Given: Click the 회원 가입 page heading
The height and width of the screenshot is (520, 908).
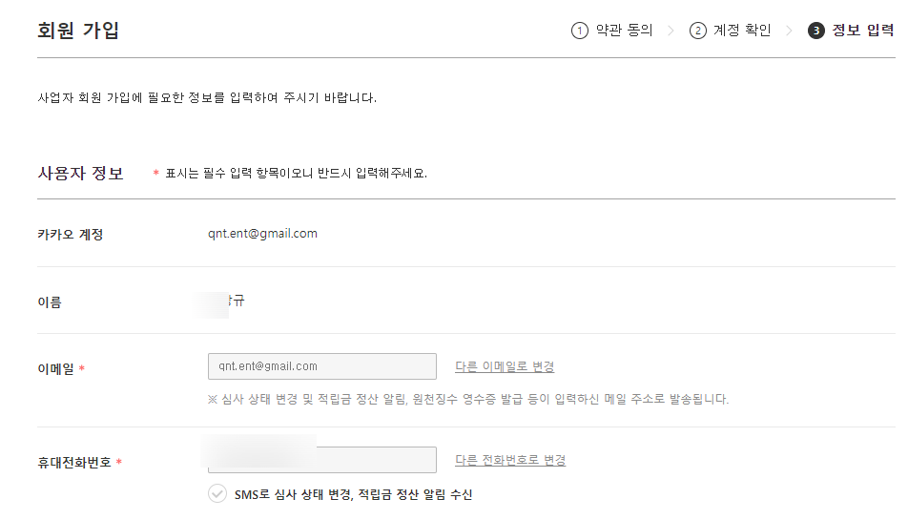Looking at the screenshot, I should [x=78, y=31].
